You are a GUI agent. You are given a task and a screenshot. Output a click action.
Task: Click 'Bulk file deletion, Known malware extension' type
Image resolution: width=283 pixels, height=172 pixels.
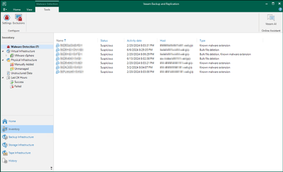pos(225,54)
